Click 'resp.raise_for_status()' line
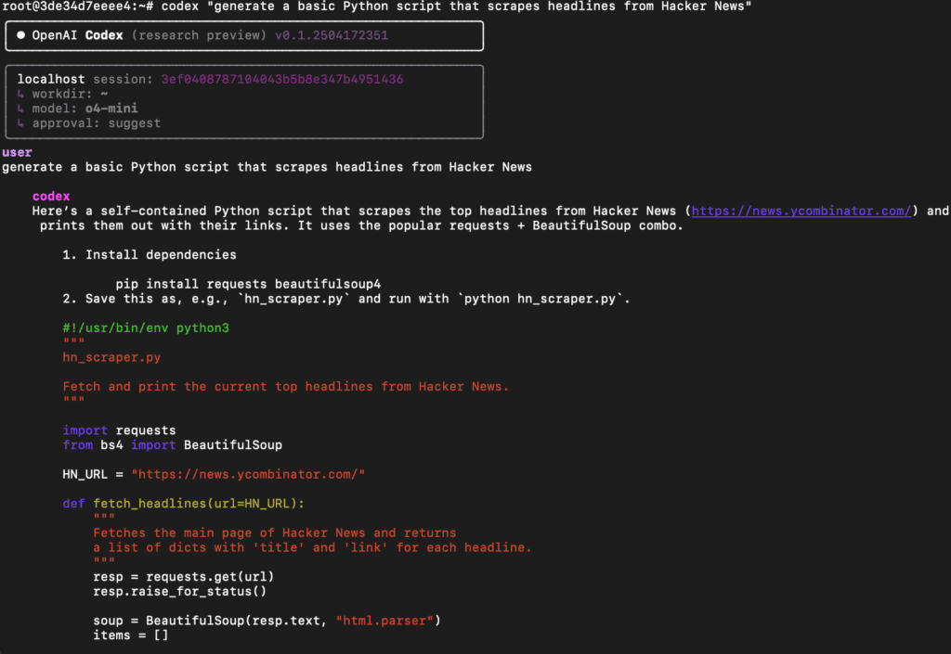The height and width of the screenshot is (654, 951). 179,591
